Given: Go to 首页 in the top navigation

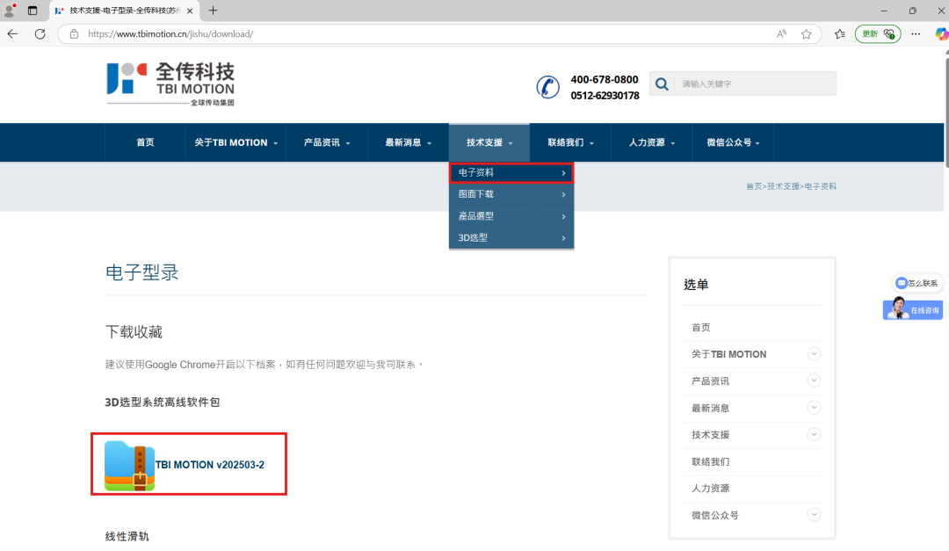Looking at the screenshot, I should coord(145,142).
